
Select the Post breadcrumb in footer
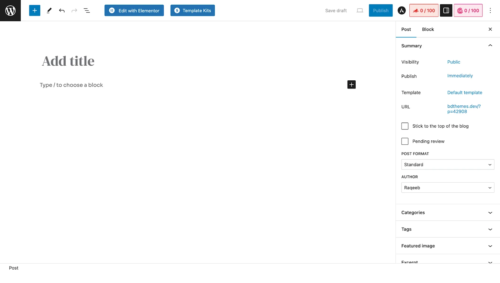click(14, 268)
